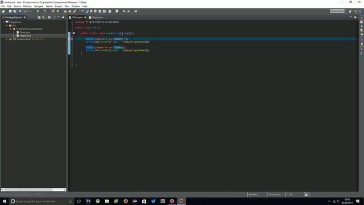Open the Action Center notification icon
The image size is (364, 205).
click(358, 201)
